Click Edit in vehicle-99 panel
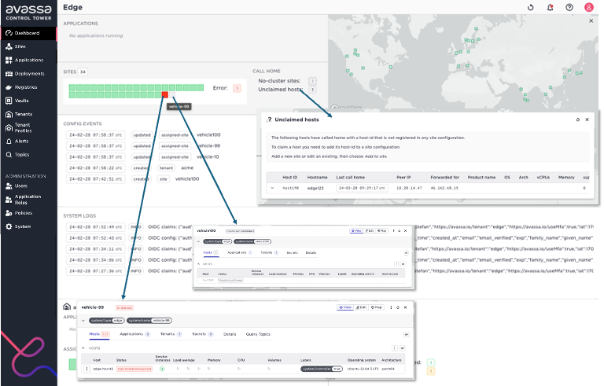The width and height of the screenshot is (604, 386). pyautogui.click(x=361, y=307)
